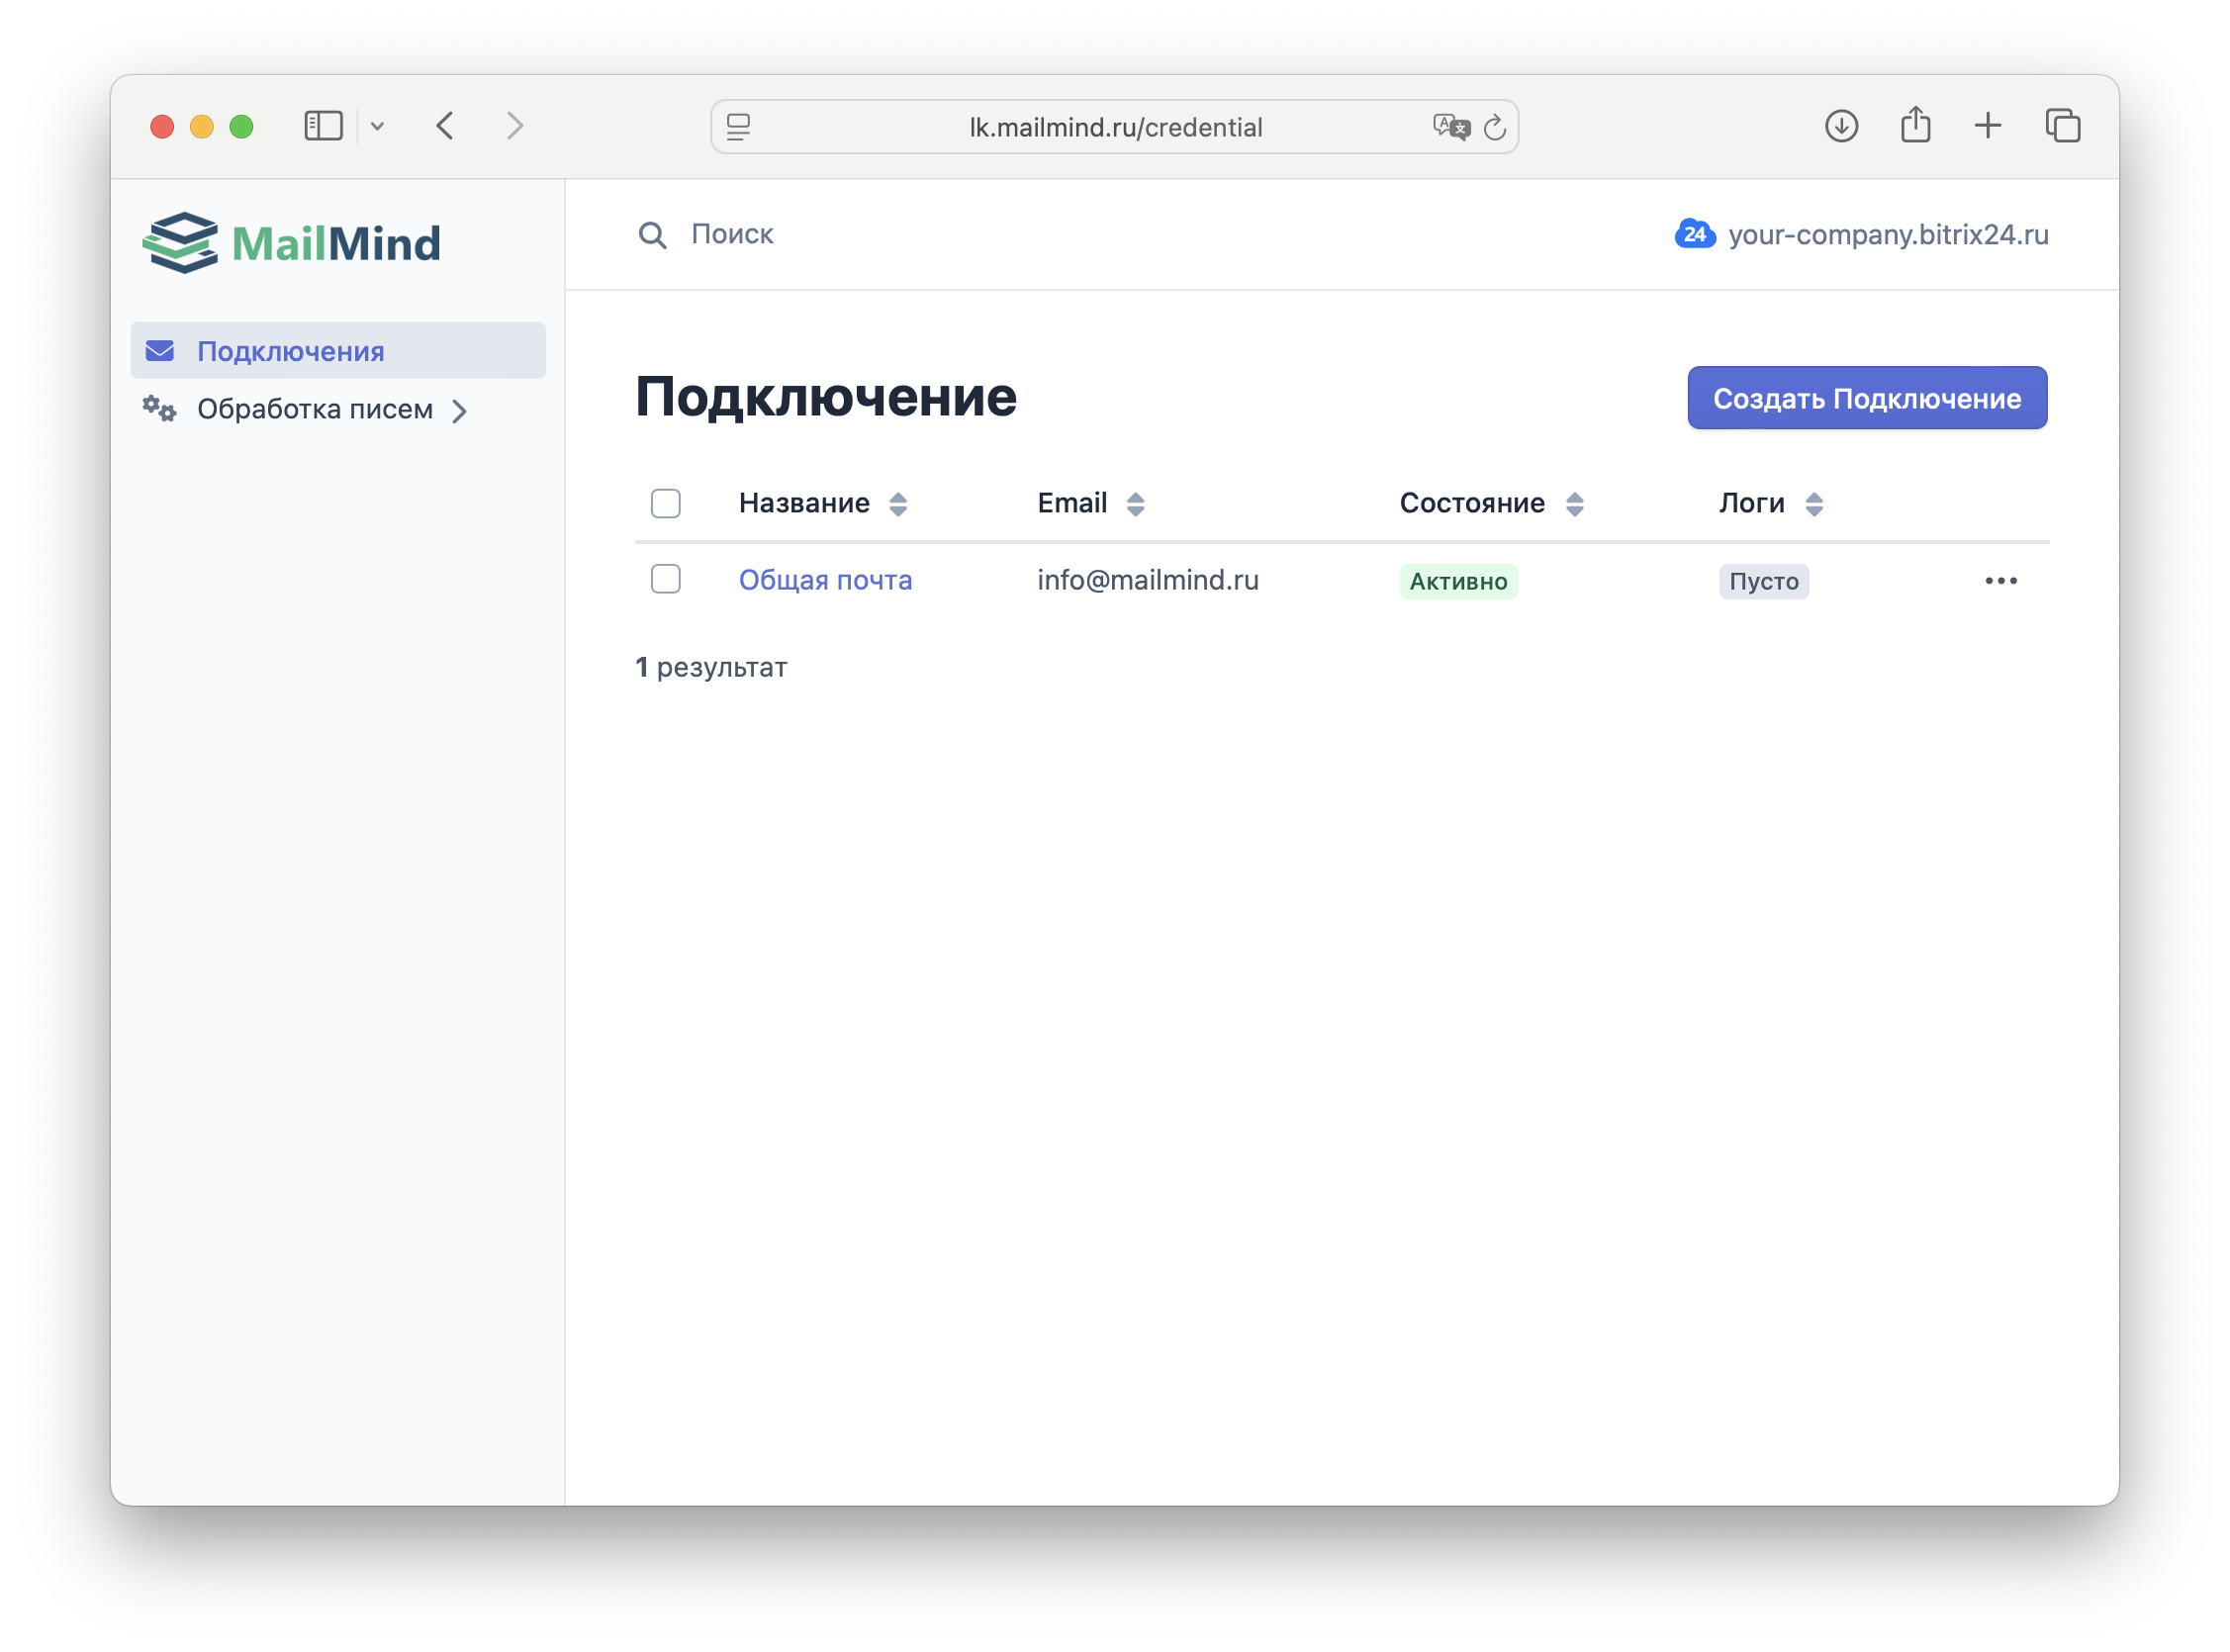Click the envelope icon next to Подключения
Screen dimensions: 2230x1652
160,350
